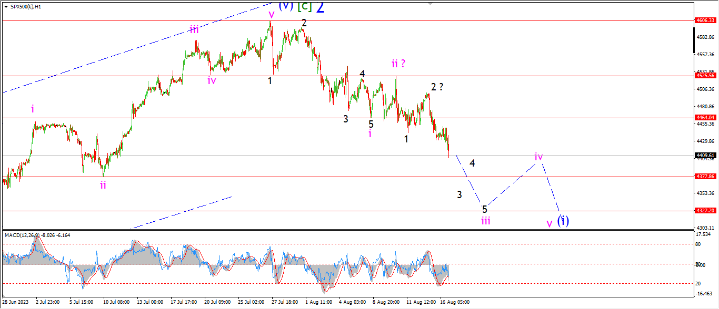The width and height of the screenshot is (719, 309).
Task: Click the 4557.36 price scale value
Action: coord(706,54)
